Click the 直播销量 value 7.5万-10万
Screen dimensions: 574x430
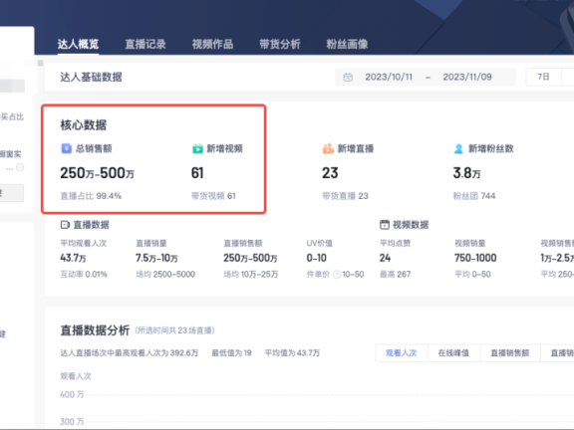(156, 258)
